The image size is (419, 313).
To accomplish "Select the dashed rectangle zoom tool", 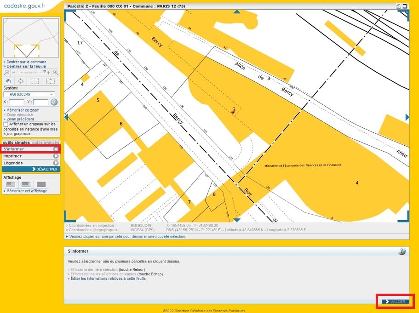I will [34, 81].
